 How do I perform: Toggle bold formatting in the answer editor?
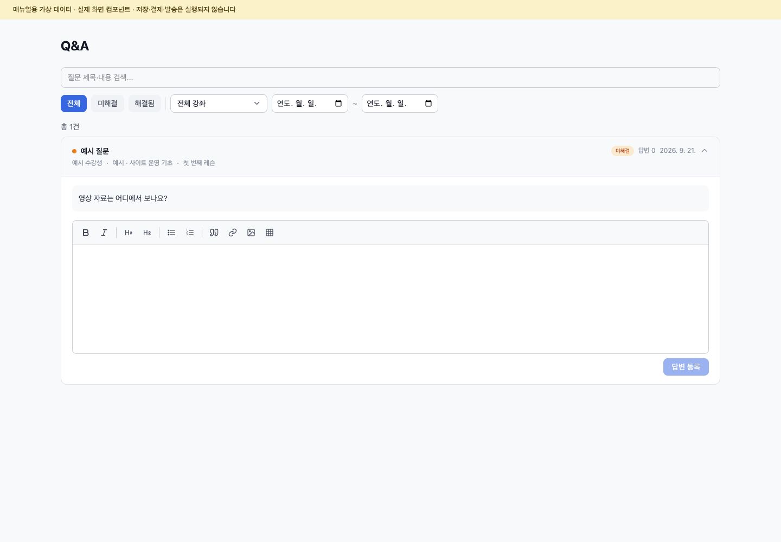pos(86,233)
